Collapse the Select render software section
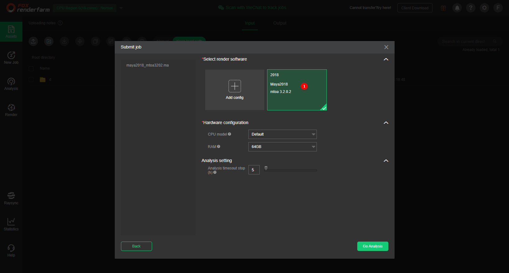This screenshot has width=509, height=273. (x=386, y=59)
